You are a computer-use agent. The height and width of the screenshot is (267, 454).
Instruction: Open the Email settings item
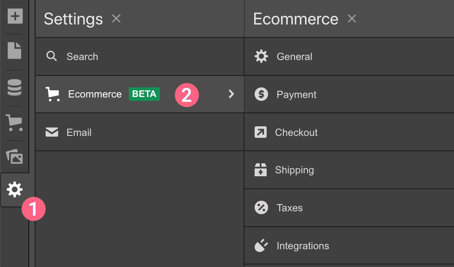pyautogui.click(x=79, y=133)
